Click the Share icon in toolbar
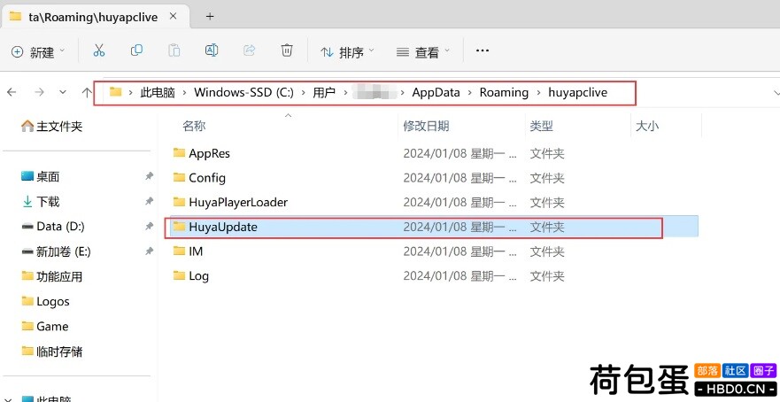Screen dimensions: 780x402 [x=249, y=50]
